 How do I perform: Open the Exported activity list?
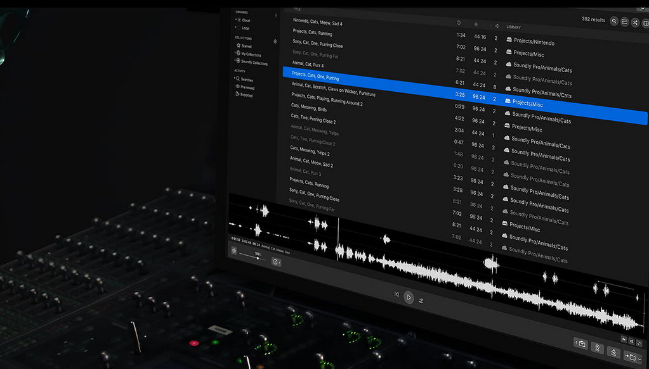[x=244, y=94]
